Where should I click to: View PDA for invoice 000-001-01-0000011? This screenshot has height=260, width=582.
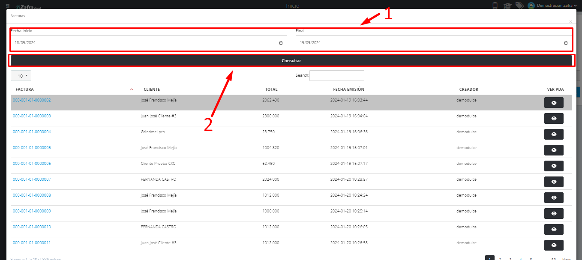click(x=554, y=245)
